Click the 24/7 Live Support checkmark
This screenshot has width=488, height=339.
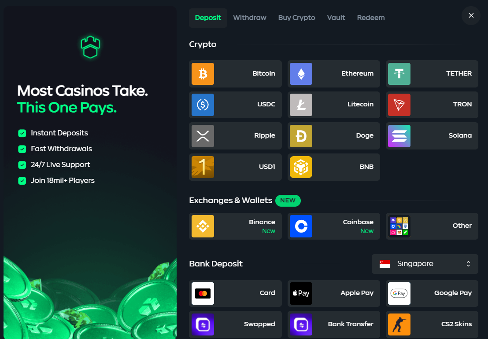tap(22, 165)
